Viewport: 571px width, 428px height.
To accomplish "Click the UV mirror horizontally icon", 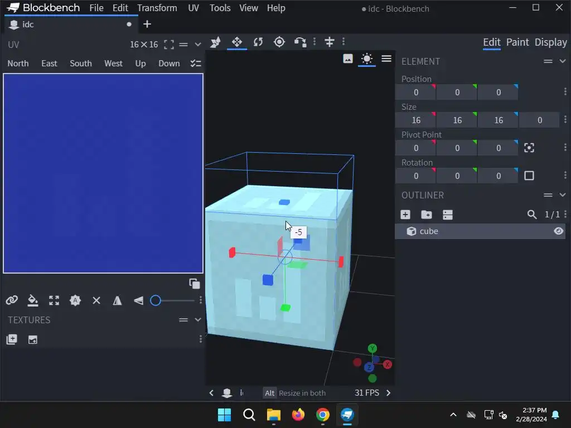I will tap(117, 300).
